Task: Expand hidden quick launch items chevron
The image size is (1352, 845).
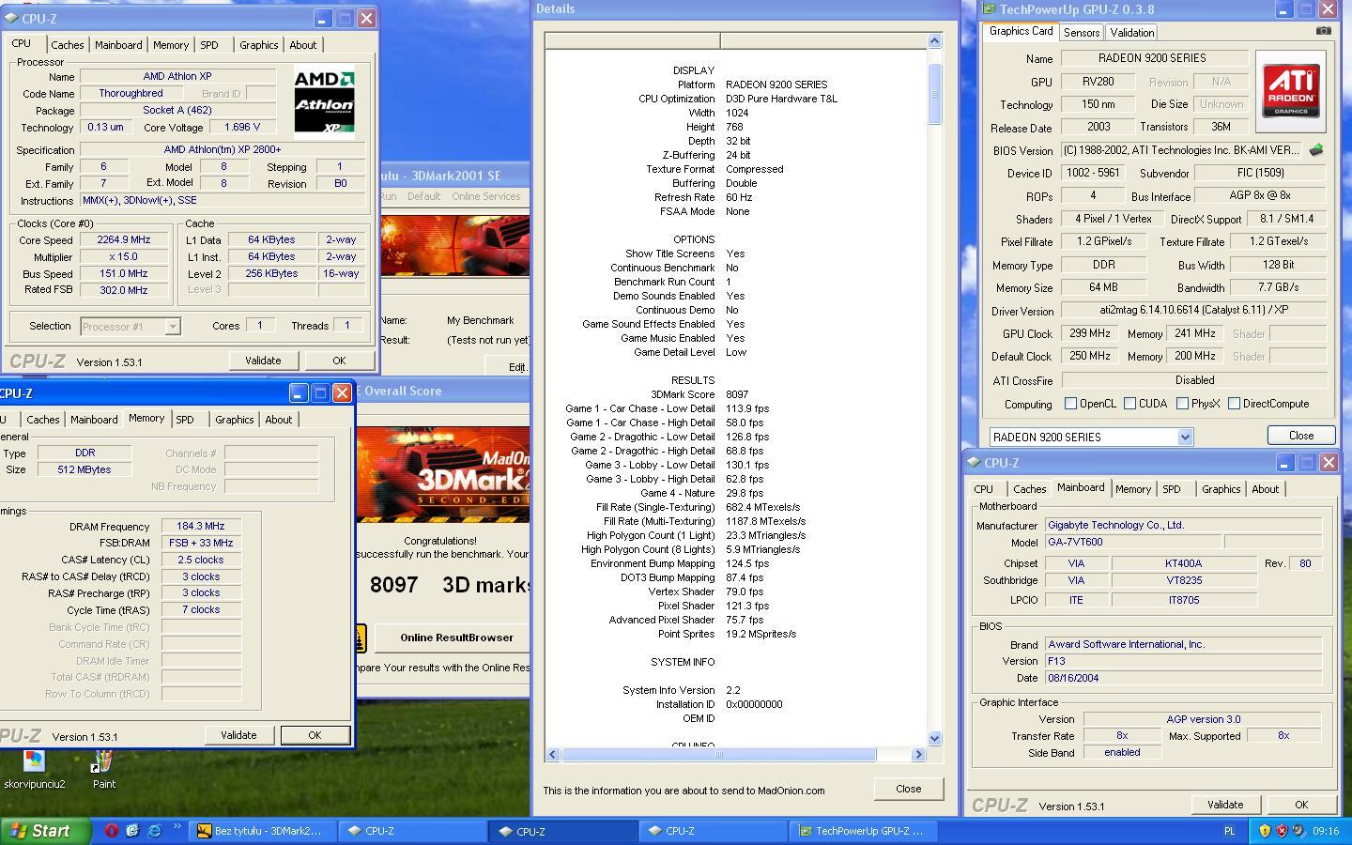Action: click(x=177, y=828)
